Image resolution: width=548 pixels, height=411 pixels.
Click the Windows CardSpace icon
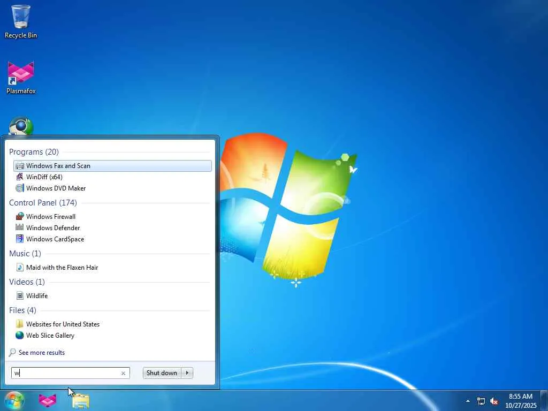point(20,239)
